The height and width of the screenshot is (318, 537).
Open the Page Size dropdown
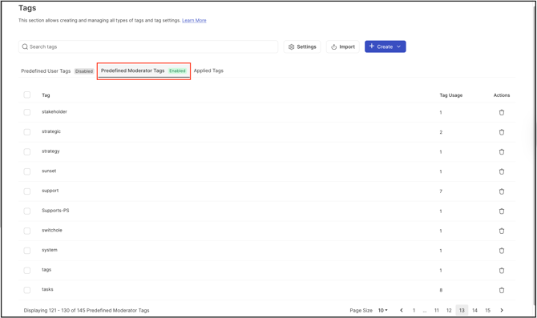click(x=382, y=310)
